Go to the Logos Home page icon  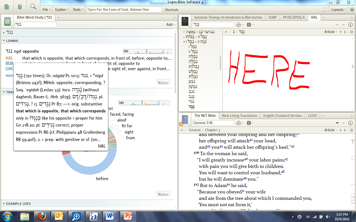click(x=7, y=6)
